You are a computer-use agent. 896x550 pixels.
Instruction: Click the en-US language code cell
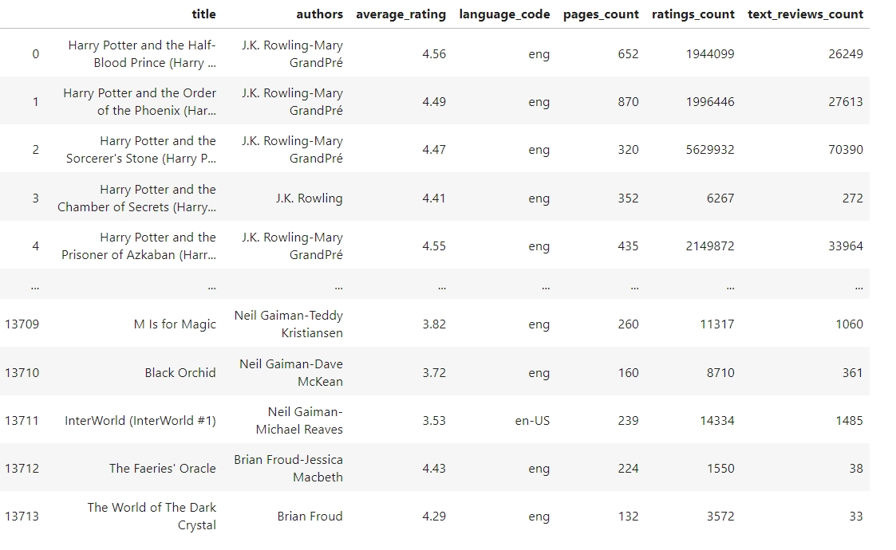tap(532, 421)
